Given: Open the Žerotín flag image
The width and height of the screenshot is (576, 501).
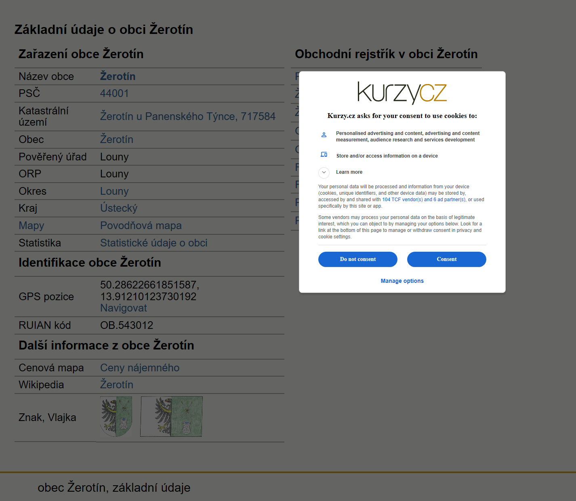Looking at the screenshot, I should (171, 417).
